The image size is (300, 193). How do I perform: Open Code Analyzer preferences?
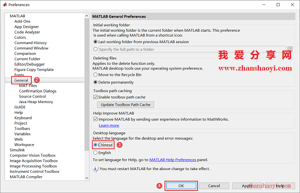pos(27,32)
